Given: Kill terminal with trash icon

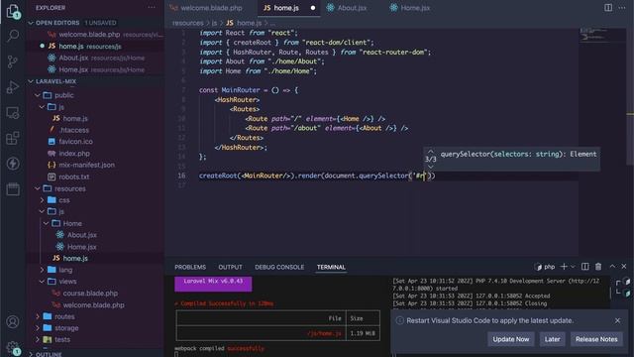Looking at the screenshot, I should [598, 267].
